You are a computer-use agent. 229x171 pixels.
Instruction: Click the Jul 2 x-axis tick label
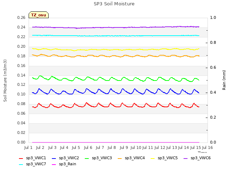pos(40,147)
